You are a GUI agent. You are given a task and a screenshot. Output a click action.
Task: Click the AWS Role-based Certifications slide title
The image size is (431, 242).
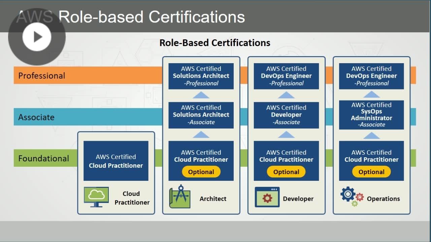coord(131,17)
